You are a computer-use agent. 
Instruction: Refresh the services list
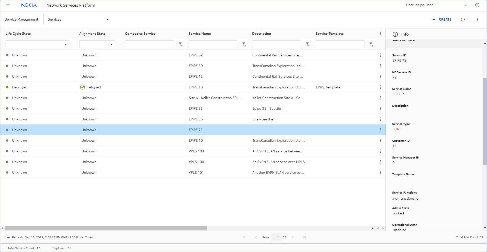pyautogui.click(x=463, y=20)
